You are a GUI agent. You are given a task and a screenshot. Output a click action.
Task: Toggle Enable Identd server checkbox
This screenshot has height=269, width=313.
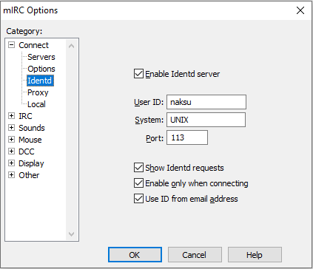[x=138, y=74]
